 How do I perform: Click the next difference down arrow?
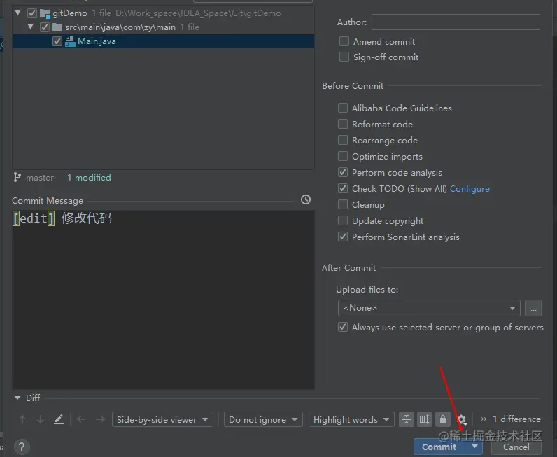(x=41, y=419)
